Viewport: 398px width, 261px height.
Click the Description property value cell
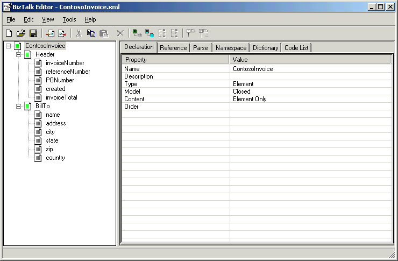310,76
